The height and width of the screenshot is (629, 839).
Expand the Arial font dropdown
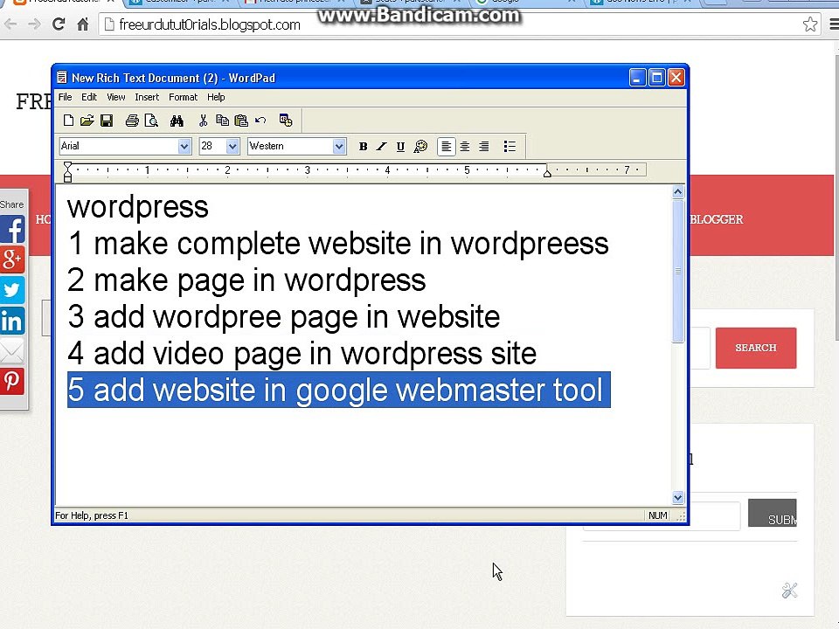184,146
